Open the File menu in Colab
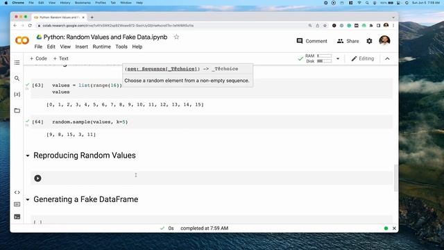 [38, 47]
